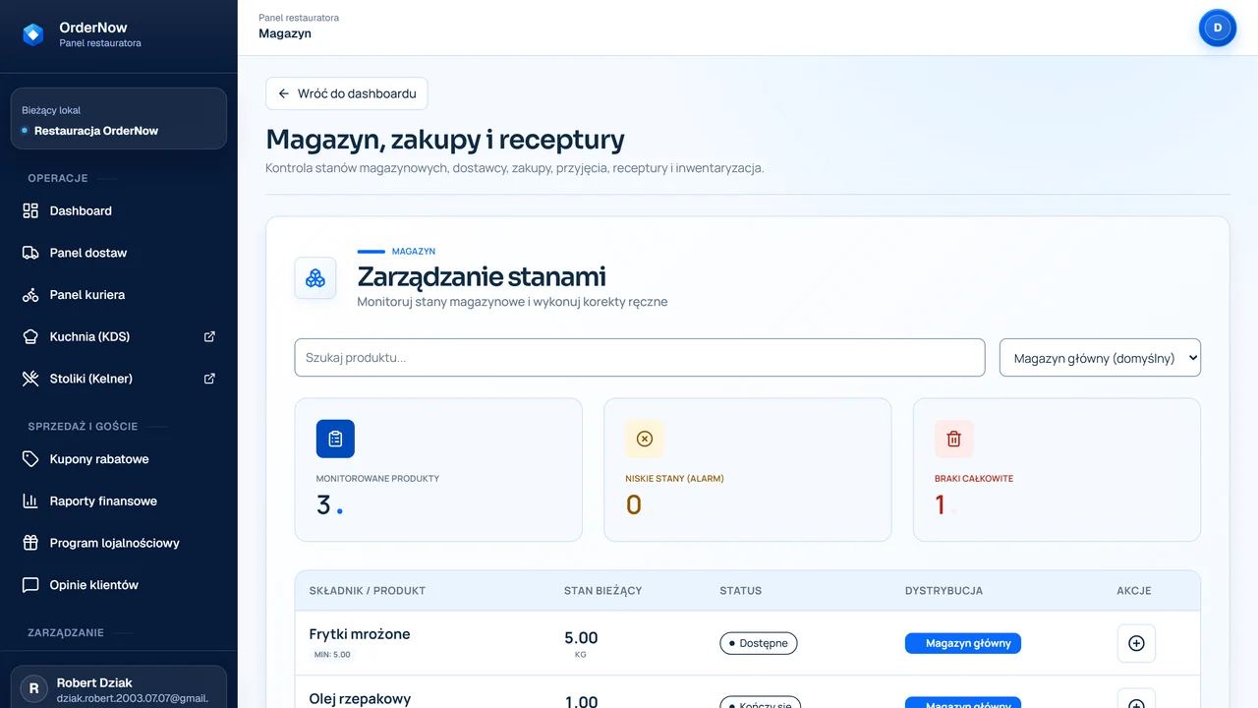Click the Monitorowane produkty clipboard icon

point(335,439)
